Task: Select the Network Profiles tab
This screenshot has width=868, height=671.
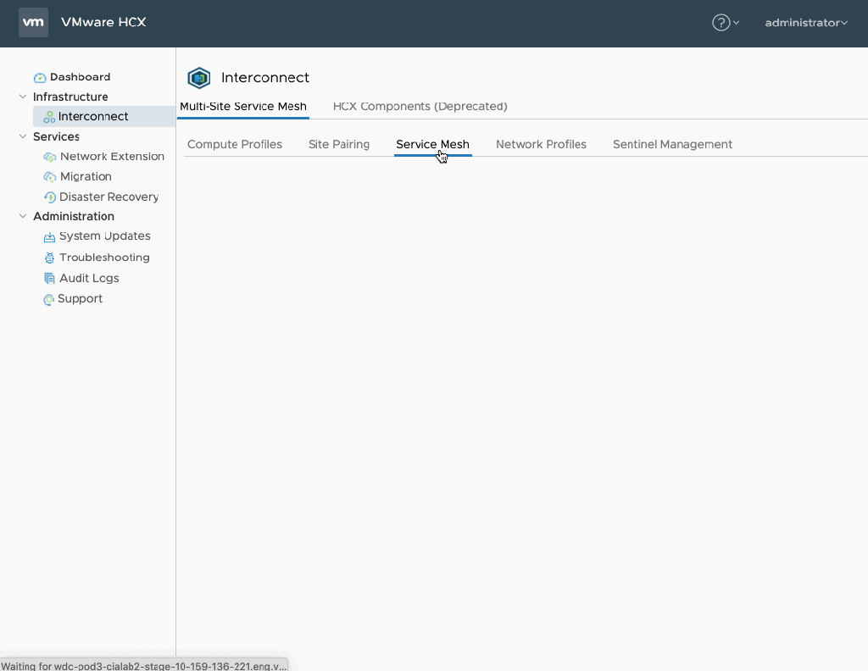Action: pos(541,144)
